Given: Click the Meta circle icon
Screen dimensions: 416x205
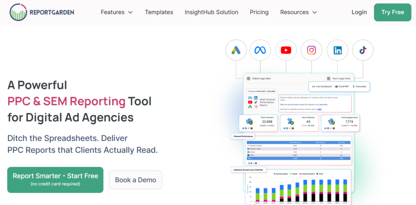Looking at the screenshot, I should pos(260,50).
